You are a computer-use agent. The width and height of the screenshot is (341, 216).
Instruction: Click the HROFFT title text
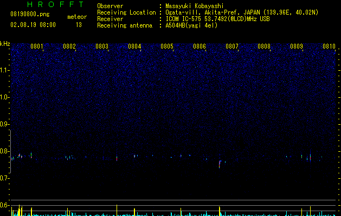point(55,4)
